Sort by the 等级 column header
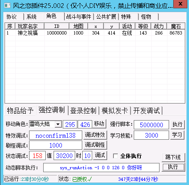Image resolution: width=189 pixels, height=185 pixels. pyautogui.click(x=143, y=26)
